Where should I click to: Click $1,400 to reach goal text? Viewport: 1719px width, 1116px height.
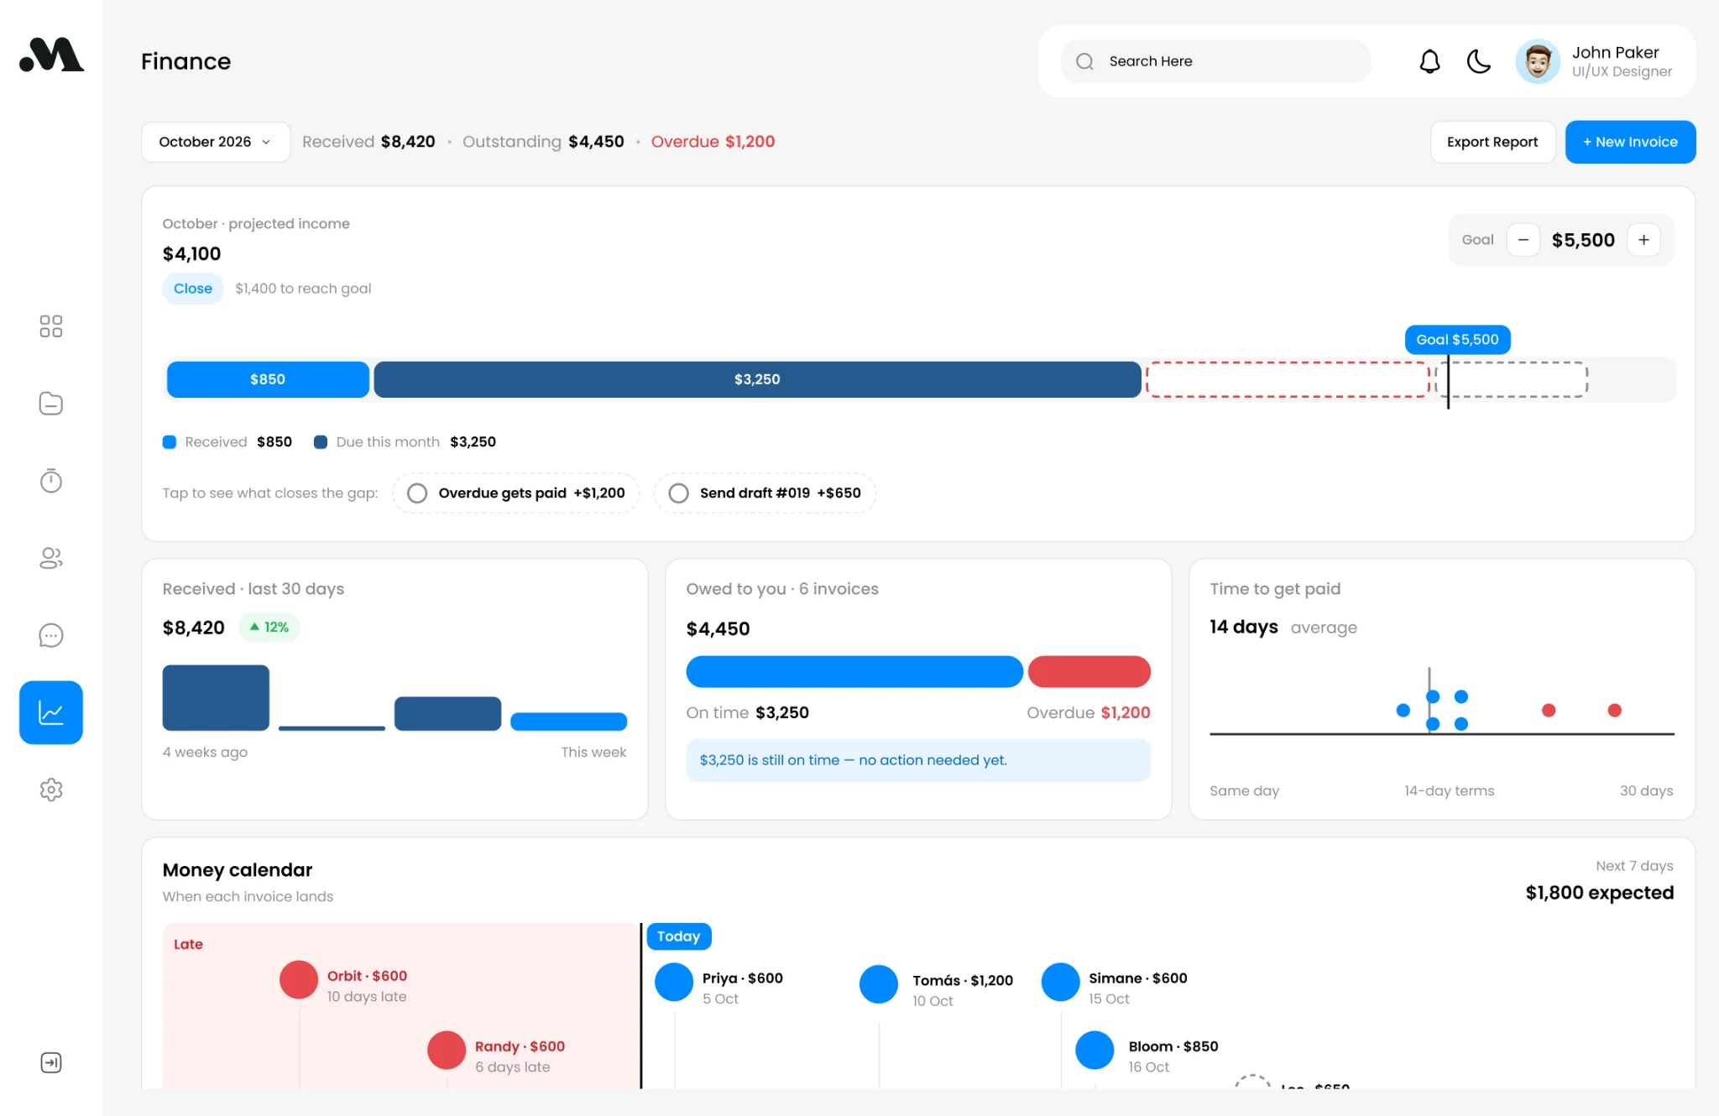303,289
